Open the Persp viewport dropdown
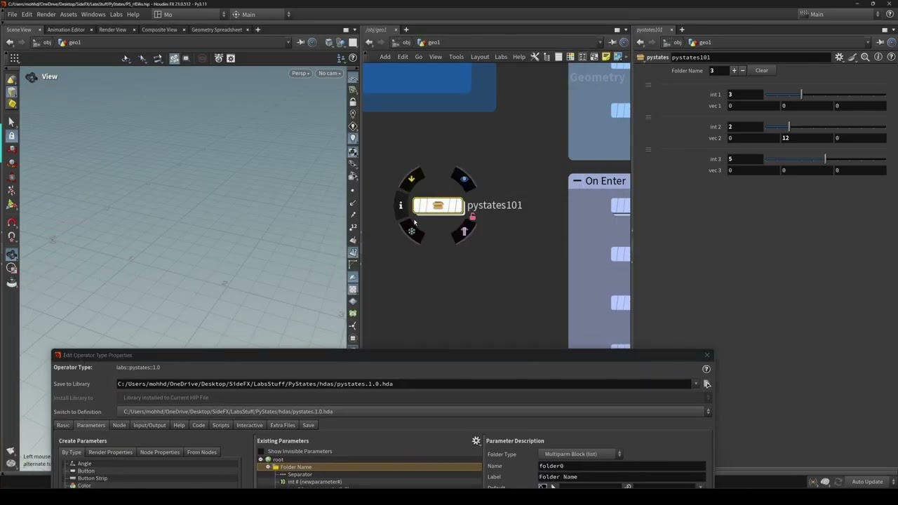898x505 pixels. pos(300,73)
